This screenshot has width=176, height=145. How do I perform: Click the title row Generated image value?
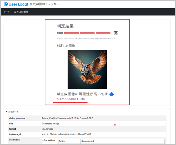click(50, 123)
